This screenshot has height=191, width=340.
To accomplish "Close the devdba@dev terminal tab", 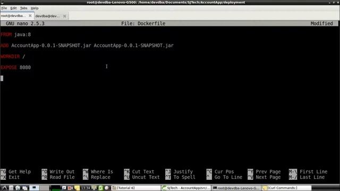I will [64, 16].
